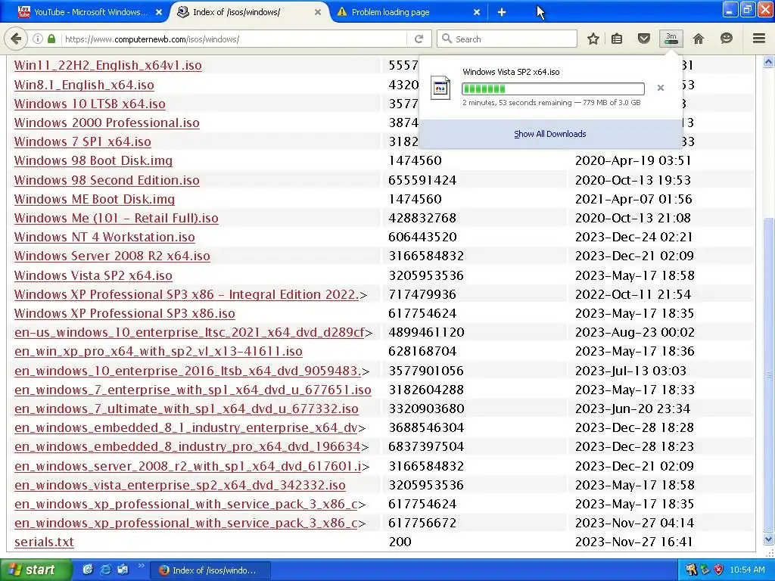
Task: Close the Index of /isos/windows/ tab
Action: tap(318, 12)
